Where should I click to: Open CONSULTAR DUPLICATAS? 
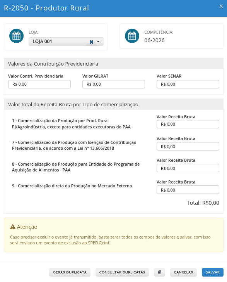coord(122,272)
